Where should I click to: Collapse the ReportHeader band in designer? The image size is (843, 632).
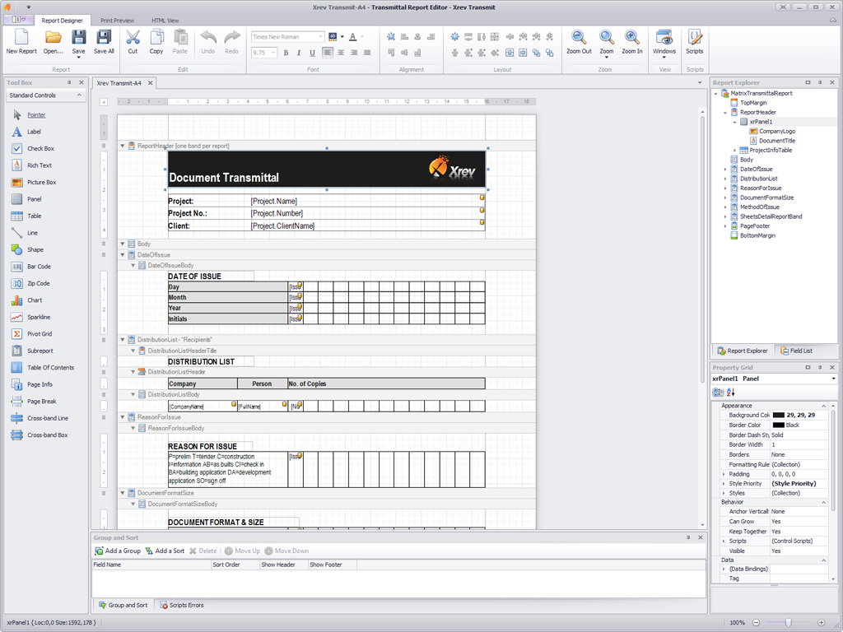pos(123,146)
